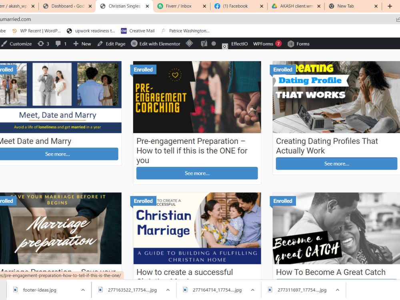Open the New content menu

tap(82, 44)
